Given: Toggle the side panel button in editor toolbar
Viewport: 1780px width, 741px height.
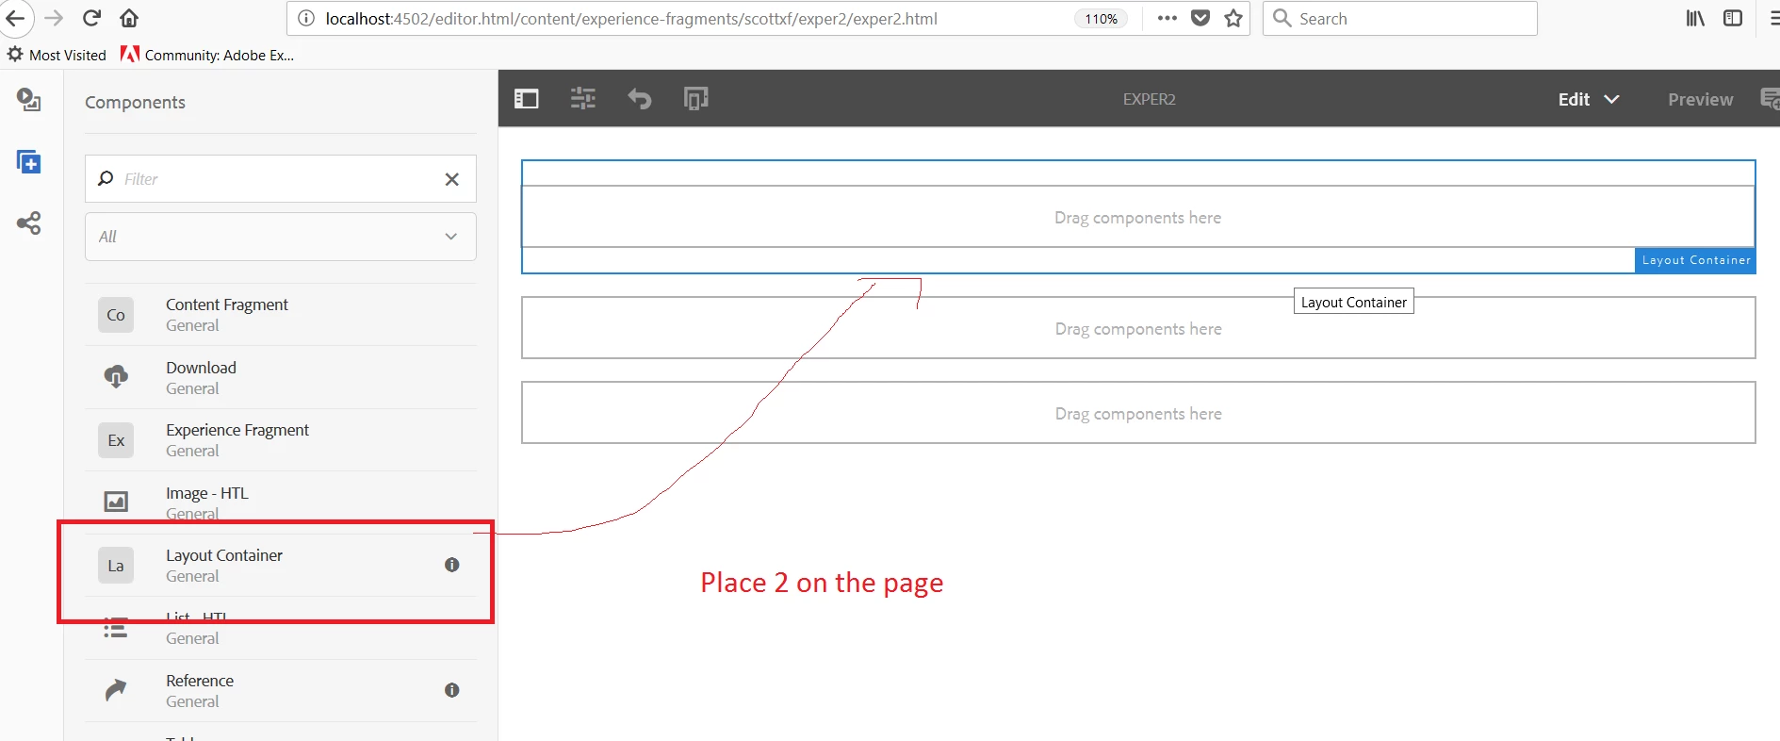Looking at the screenshot, I should tap(527, 99).
